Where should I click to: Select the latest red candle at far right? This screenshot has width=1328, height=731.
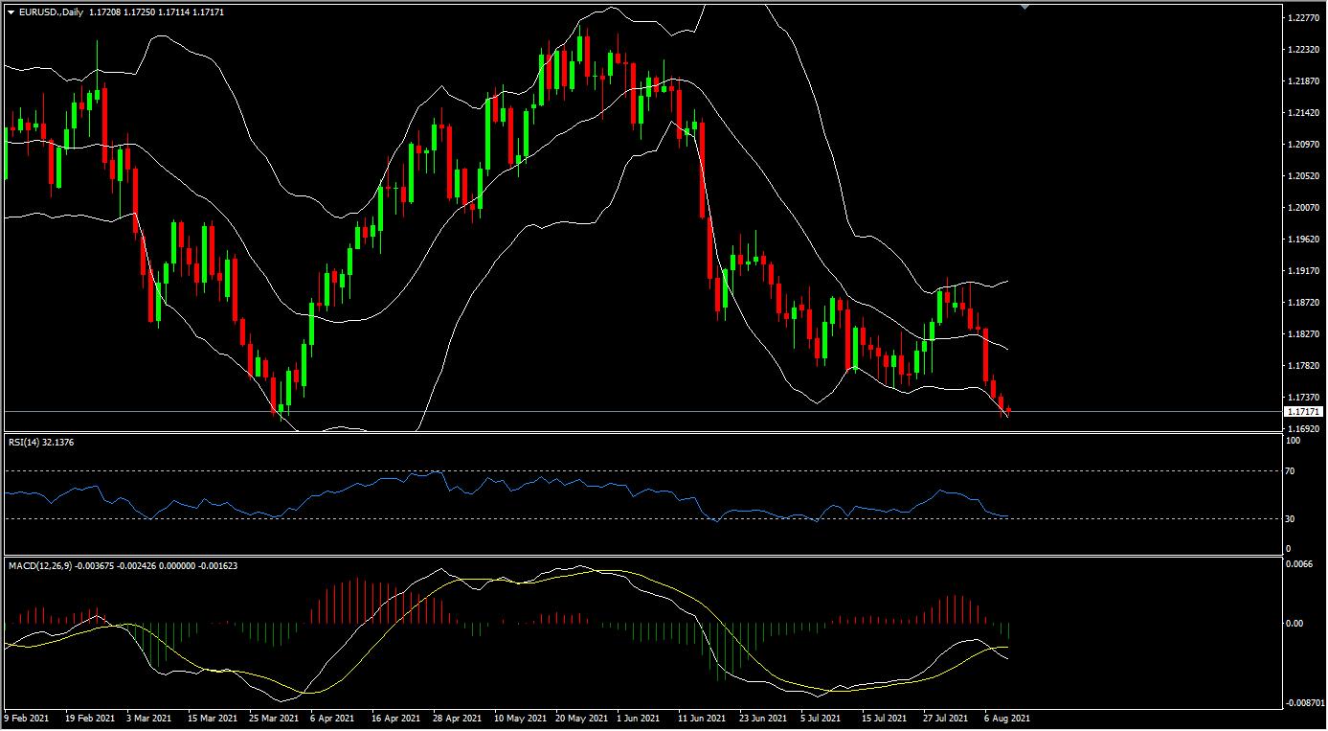click(1007, 410)
